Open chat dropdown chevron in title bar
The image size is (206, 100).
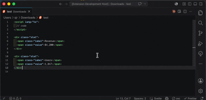pos(145,4)
